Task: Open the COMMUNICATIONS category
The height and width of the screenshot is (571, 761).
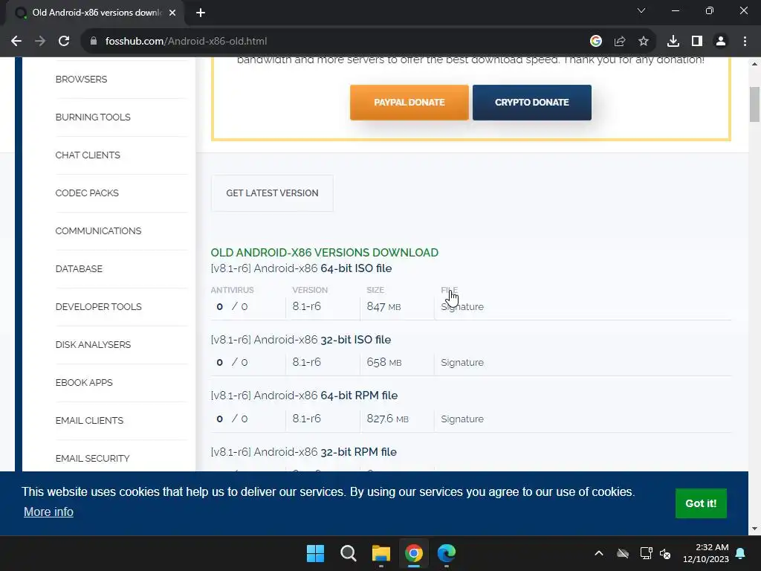Action: [x=98, y=230]
